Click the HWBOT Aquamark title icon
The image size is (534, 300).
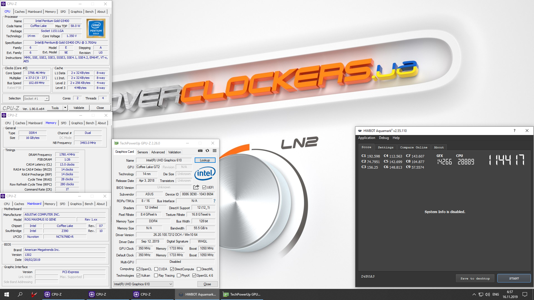(x=360, y=131)
